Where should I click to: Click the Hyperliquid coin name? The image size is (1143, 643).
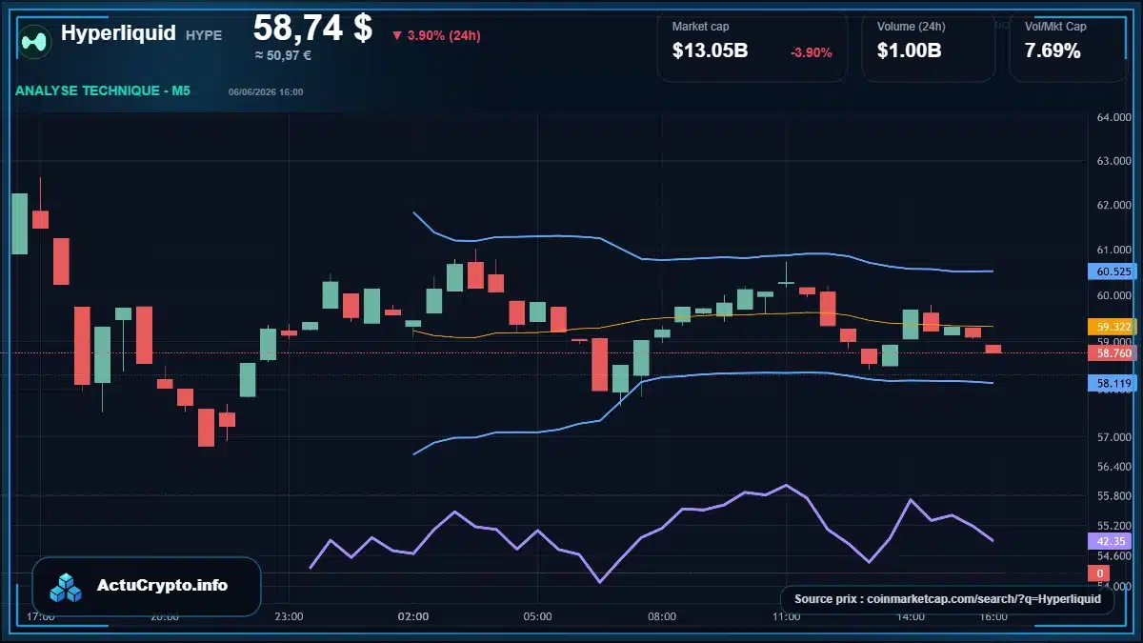coord(118,33)
